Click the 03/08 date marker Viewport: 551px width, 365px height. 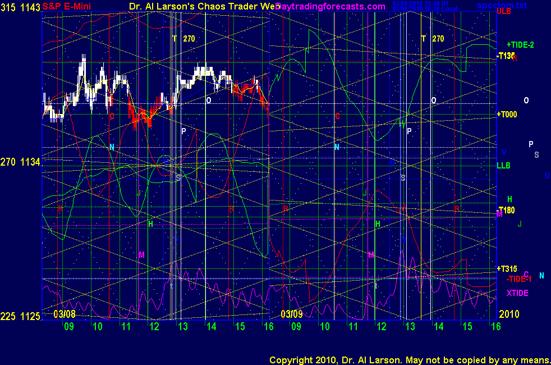pos(64,313)
